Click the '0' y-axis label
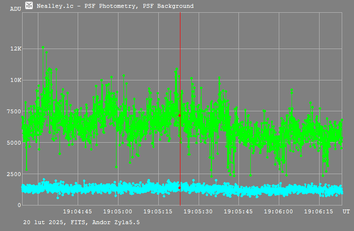The width and height of the screenshot is (354, 231). tap(19, 205)
